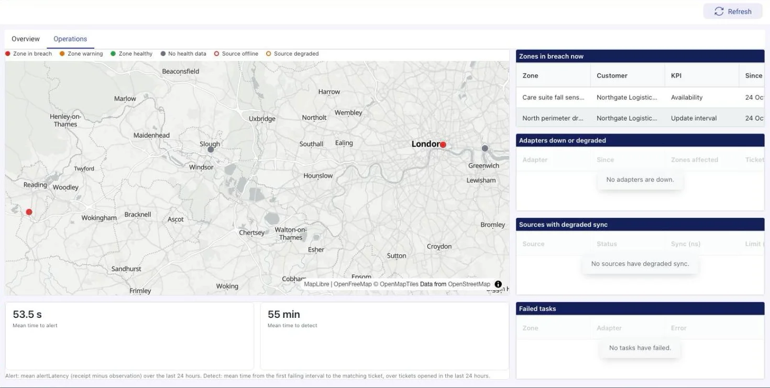Click the 'No sources have degraded sync.' message
Viewport: 770px width, 388px height.
point(640,264)
